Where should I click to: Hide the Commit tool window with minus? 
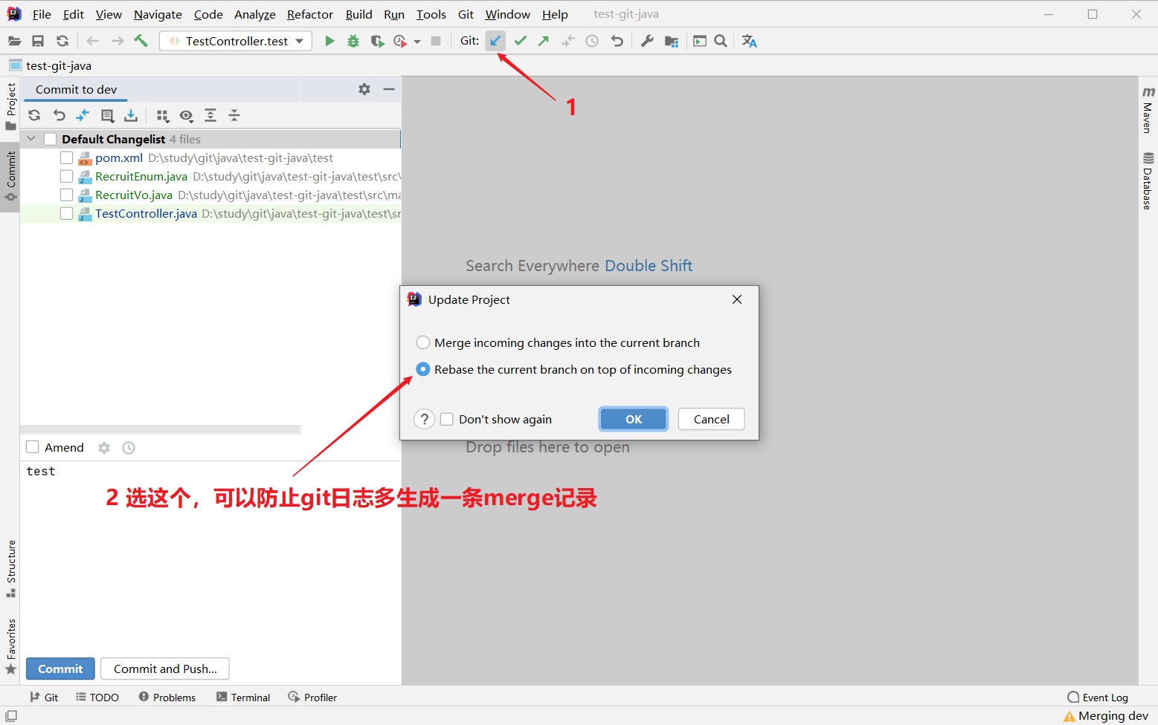coord(388,89)
